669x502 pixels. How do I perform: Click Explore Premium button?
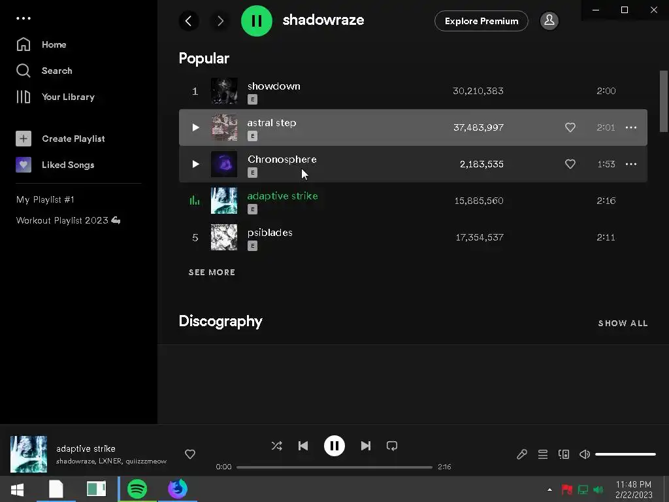481,21
